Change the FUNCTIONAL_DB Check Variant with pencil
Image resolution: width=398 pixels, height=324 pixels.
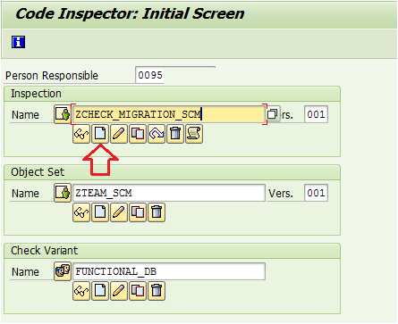click(x=119, y=291)
